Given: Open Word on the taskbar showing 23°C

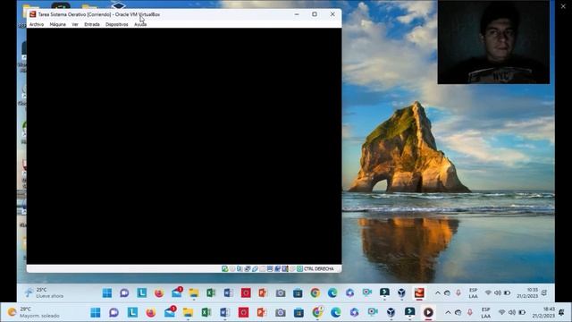Looking at the screenshot, I should 229,292.
